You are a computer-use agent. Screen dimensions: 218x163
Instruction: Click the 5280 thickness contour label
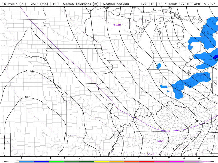pyautogui.click(x=117, y=25)
